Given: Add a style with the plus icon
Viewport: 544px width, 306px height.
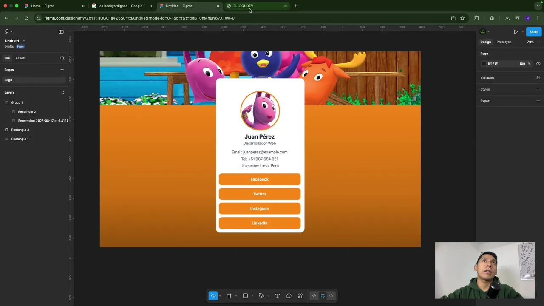Looking at the screenshot, I should click(538, 89).
